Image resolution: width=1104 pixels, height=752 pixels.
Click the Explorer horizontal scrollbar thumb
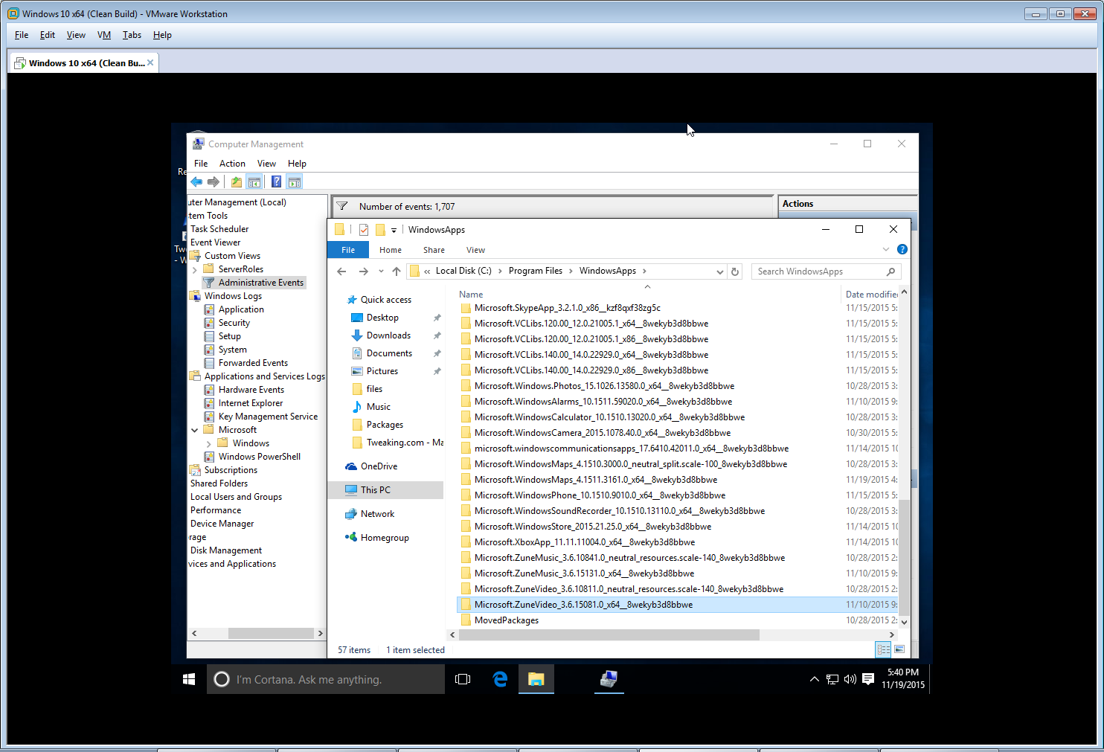(x=609, y=635)
